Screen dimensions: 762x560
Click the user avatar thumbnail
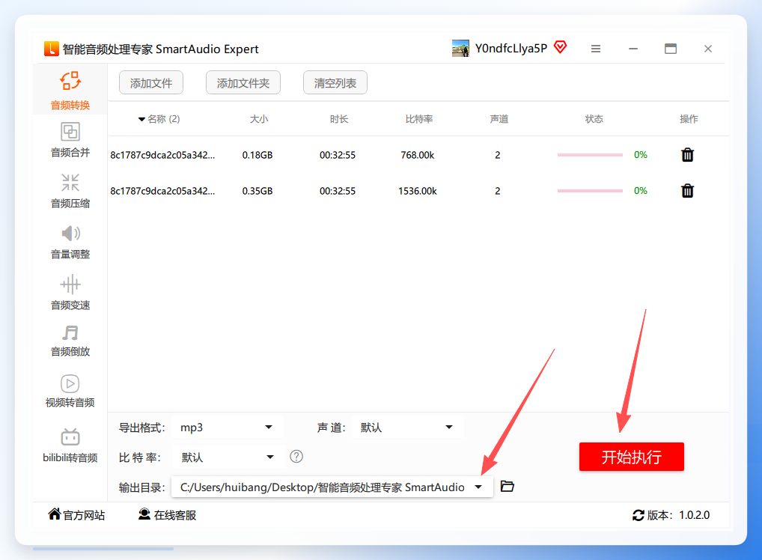460,49
